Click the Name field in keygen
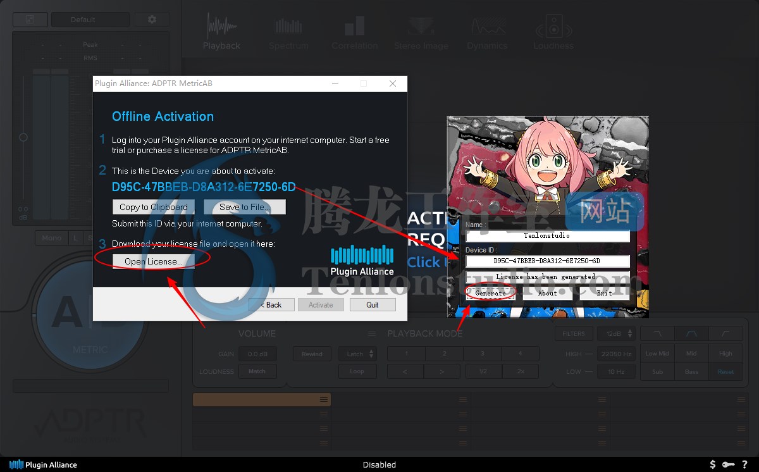This screenshot has height=472, width=759. (548, 235)
